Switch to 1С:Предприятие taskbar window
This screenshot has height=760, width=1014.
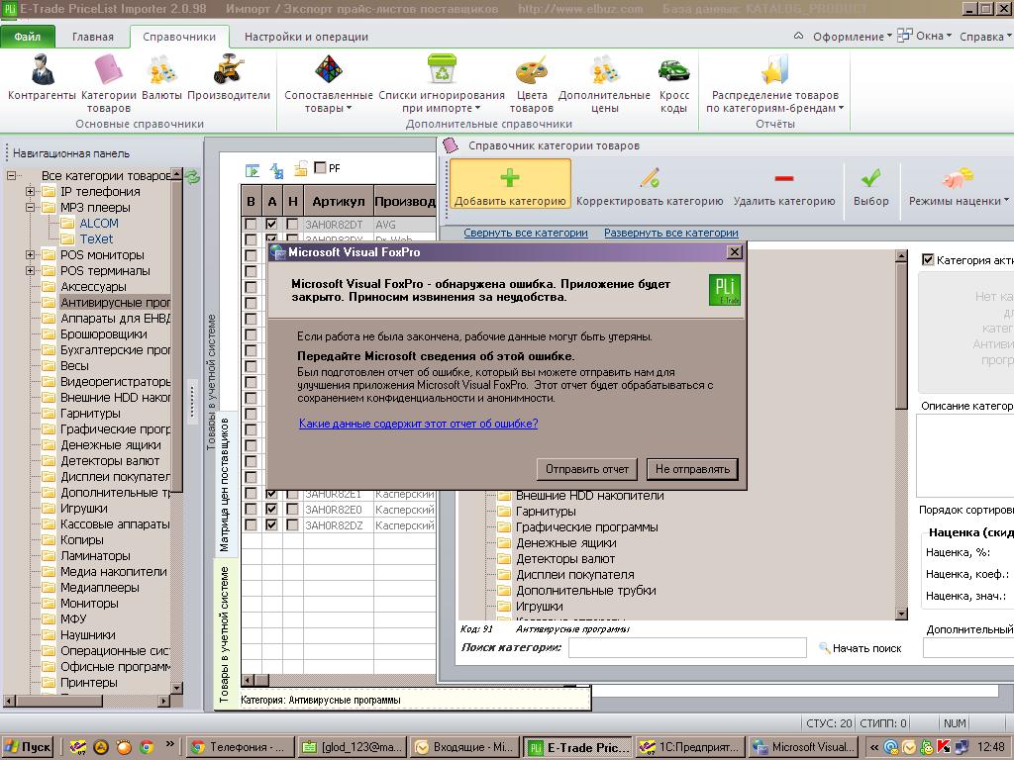click(690, 747)
